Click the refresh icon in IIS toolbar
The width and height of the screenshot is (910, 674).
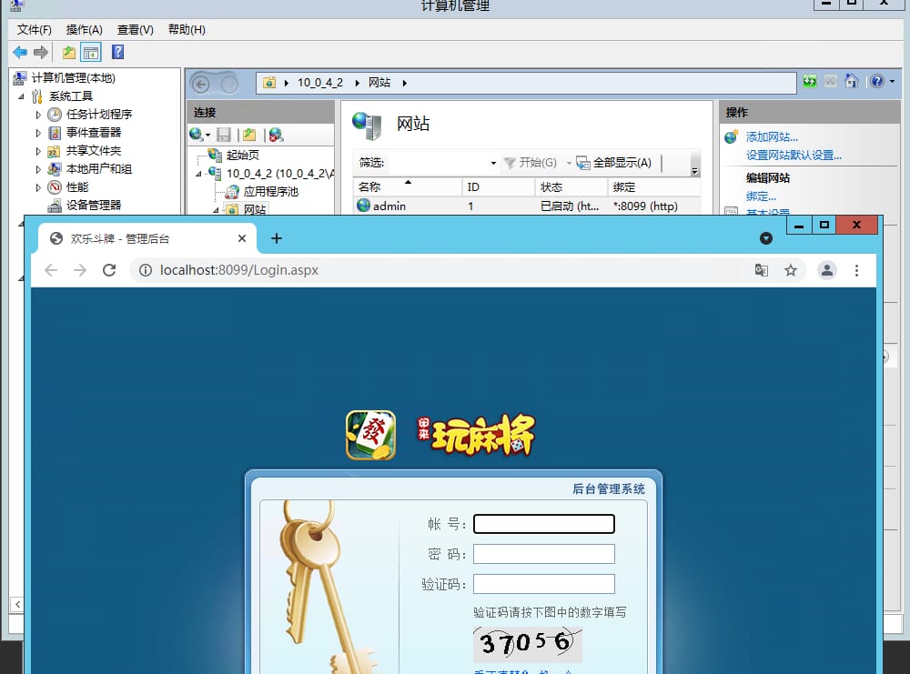coord(810,81)
